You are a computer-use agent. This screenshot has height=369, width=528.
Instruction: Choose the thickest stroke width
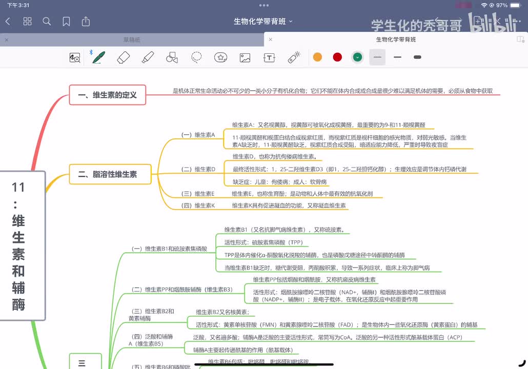[x=417, y=57]
